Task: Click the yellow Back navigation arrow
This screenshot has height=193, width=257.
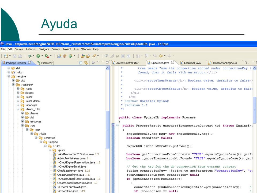Action: point(161,56)
